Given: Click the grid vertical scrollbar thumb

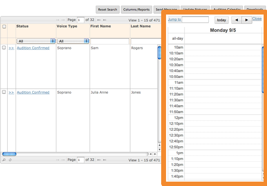Looking at the screenshot, I should coord(159,53).
